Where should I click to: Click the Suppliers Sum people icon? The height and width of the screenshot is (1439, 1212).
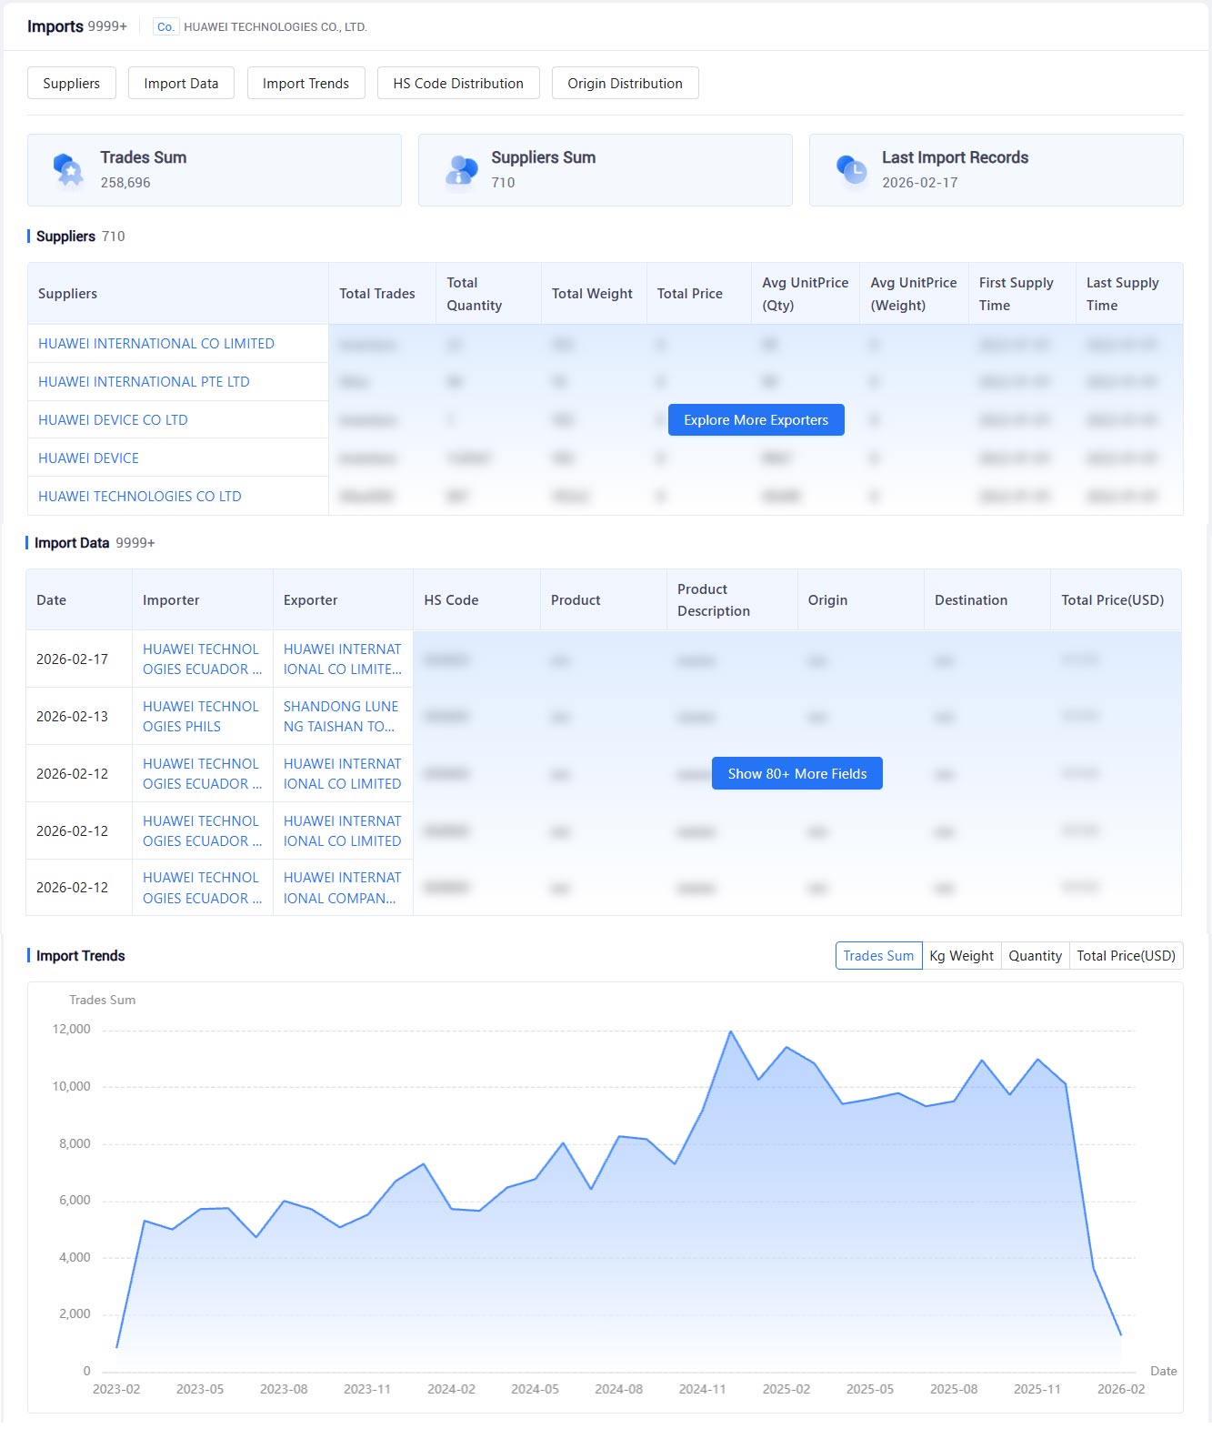[461, 169]
